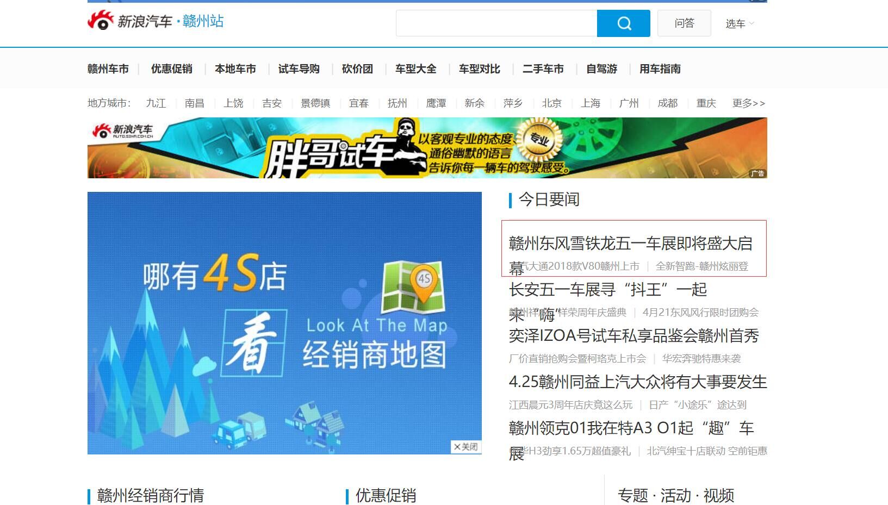
Task: Select city 景德镇
Action: [315, 103]
